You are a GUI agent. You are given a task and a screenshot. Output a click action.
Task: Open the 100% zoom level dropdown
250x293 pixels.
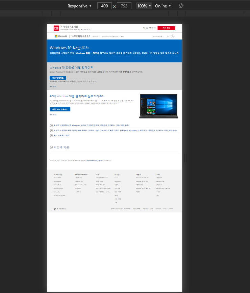click(144, 6)
